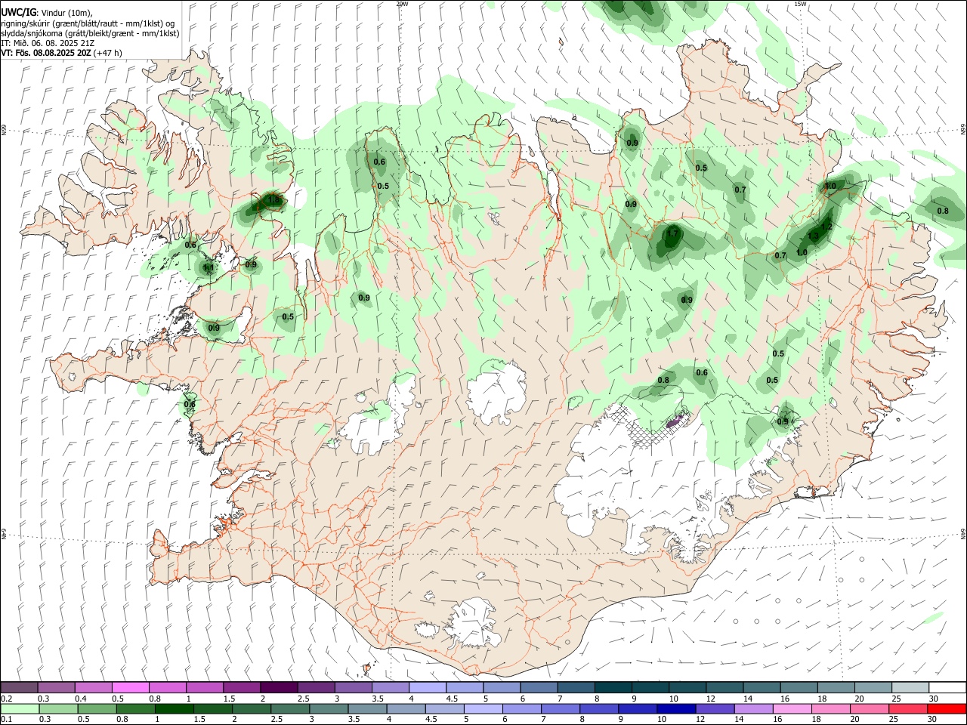The height and width of the screenshot is (725, 967).
Task: Select the light pink 16–18 swatch in the lower legend row
Action: 792,708
